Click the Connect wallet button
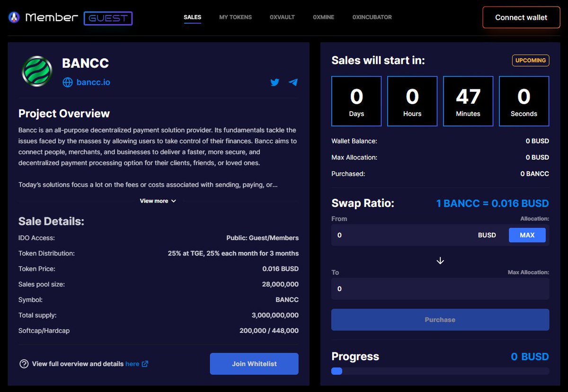 (521, 18)
